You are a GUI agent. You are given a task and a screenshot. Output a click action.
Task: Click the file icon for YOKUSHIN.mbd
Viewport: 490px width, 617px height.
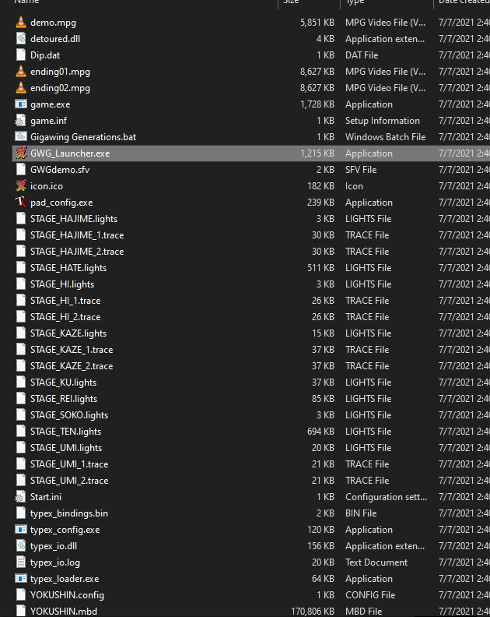click(21, 611)
